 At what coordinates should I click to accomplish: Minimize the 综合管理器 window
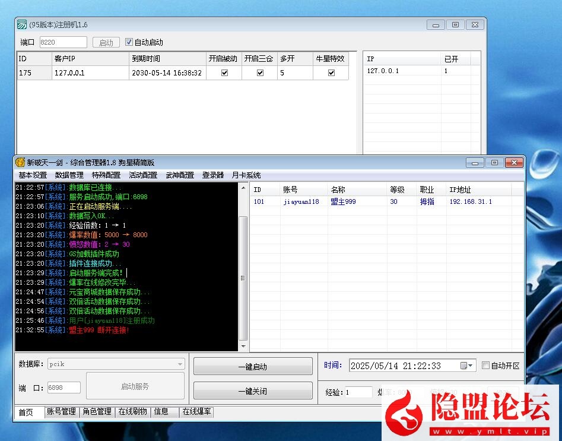[474, 162]
